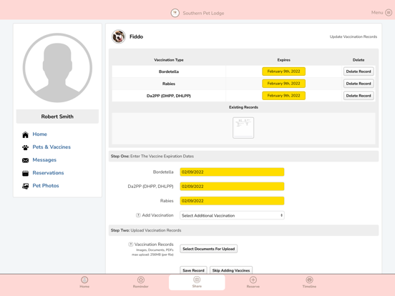Viewport: 395px width, 296px height.
Task: Click the Pet Photos picture icon
Action: 26,186
